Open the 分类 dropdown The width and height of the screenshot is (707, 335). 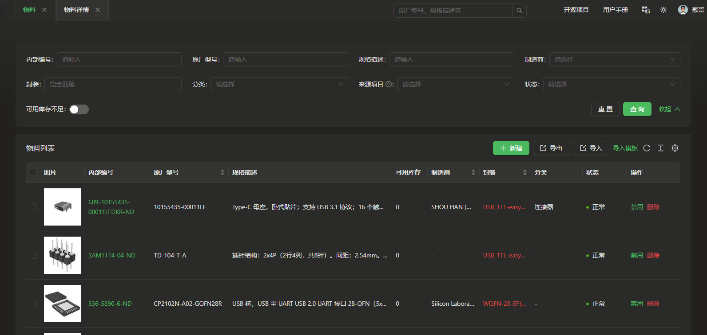click(279, 84)
